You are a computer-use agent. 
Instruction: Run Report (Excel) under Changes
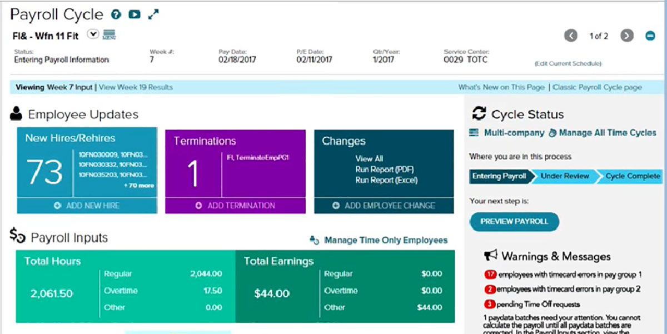point(386,180)
